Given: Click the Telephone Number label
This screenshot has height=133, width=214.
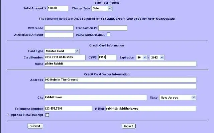Looking at the screenshot, I should 29,109.
